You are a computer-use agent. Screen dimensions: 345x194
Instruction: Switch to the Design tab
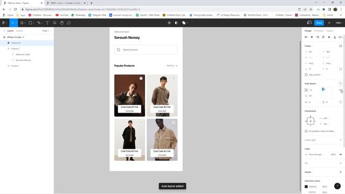tap(308, 31)
